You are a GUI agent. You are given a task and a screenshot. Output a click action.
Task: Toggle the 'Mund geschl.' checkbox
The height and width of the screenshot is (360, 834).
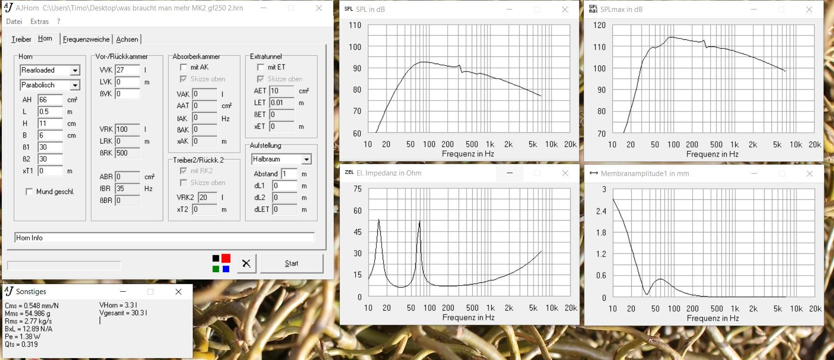point(29,192)
